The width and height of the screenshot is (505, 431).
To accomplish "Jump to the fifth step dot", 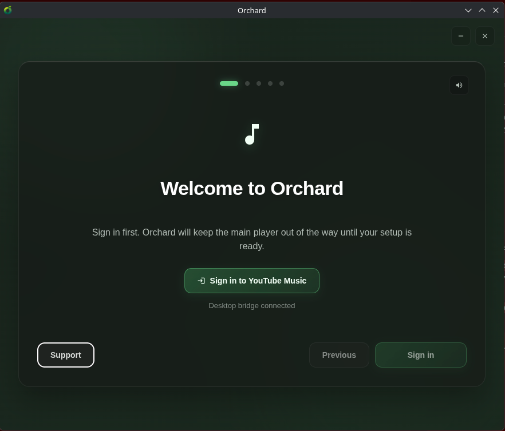I will pyautogui.click(x=282, y=83).
